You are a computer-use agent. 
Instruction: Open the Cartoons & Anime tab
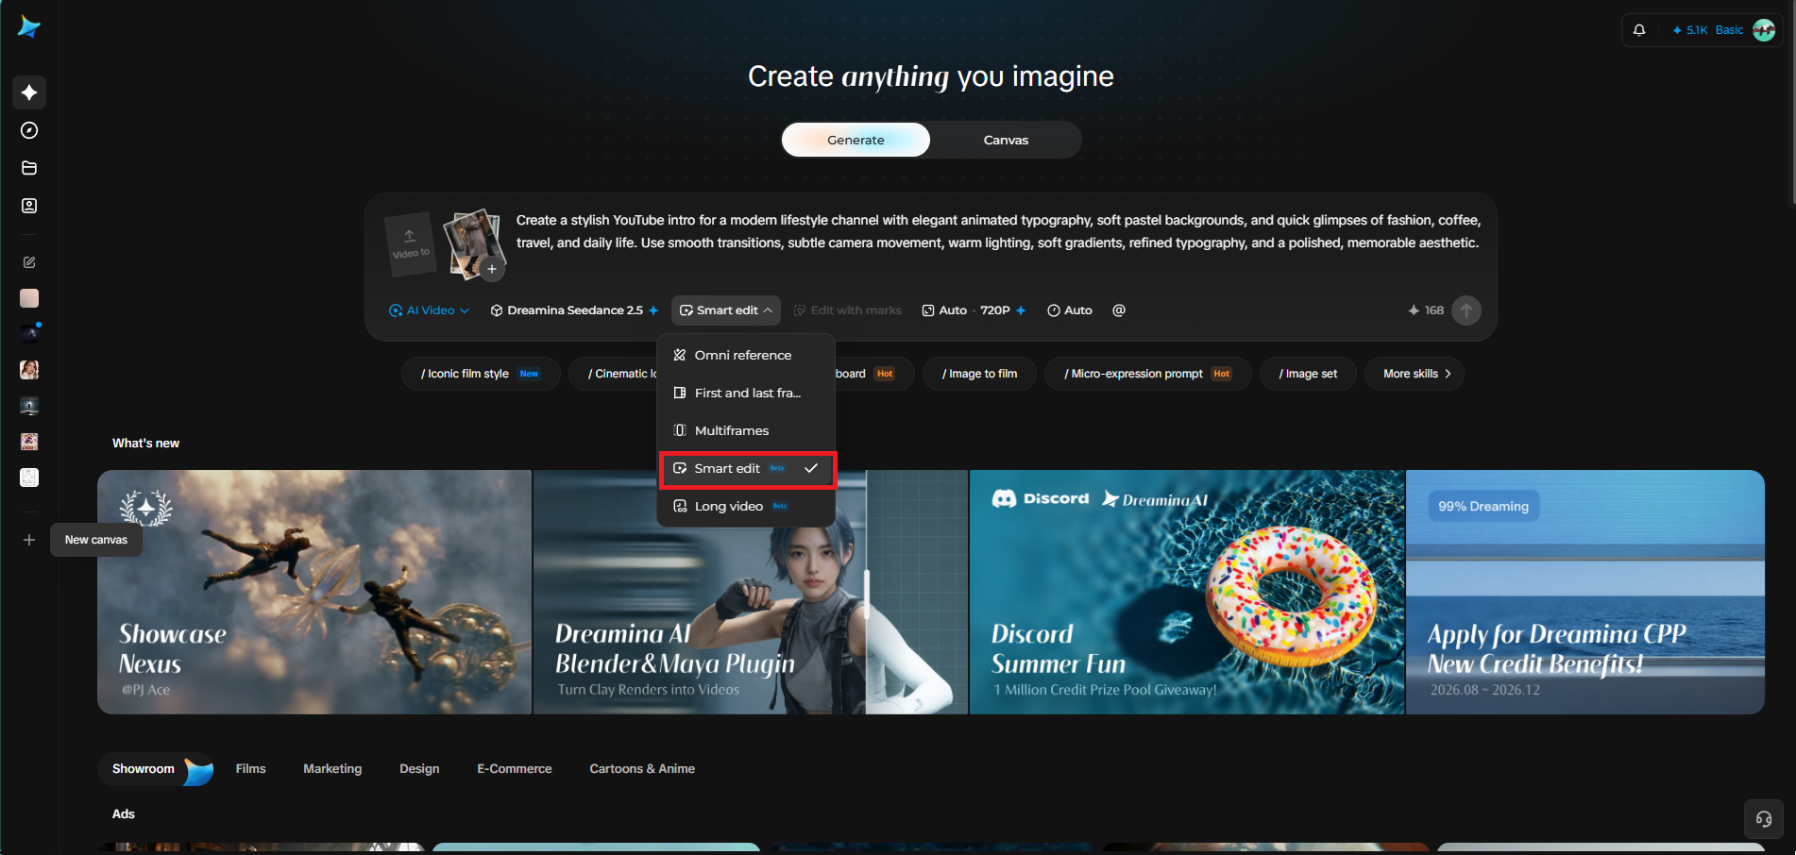(x=642, y=769)
